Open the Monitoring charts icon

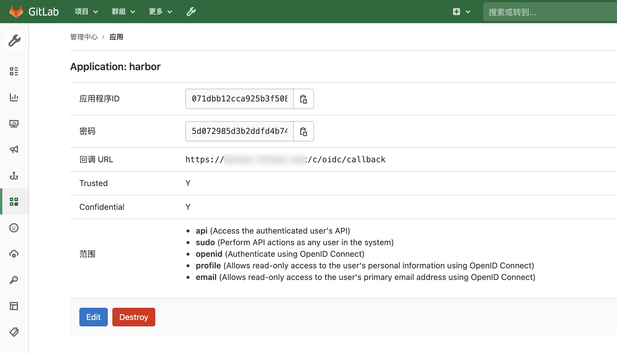click(x=14, y=98)
